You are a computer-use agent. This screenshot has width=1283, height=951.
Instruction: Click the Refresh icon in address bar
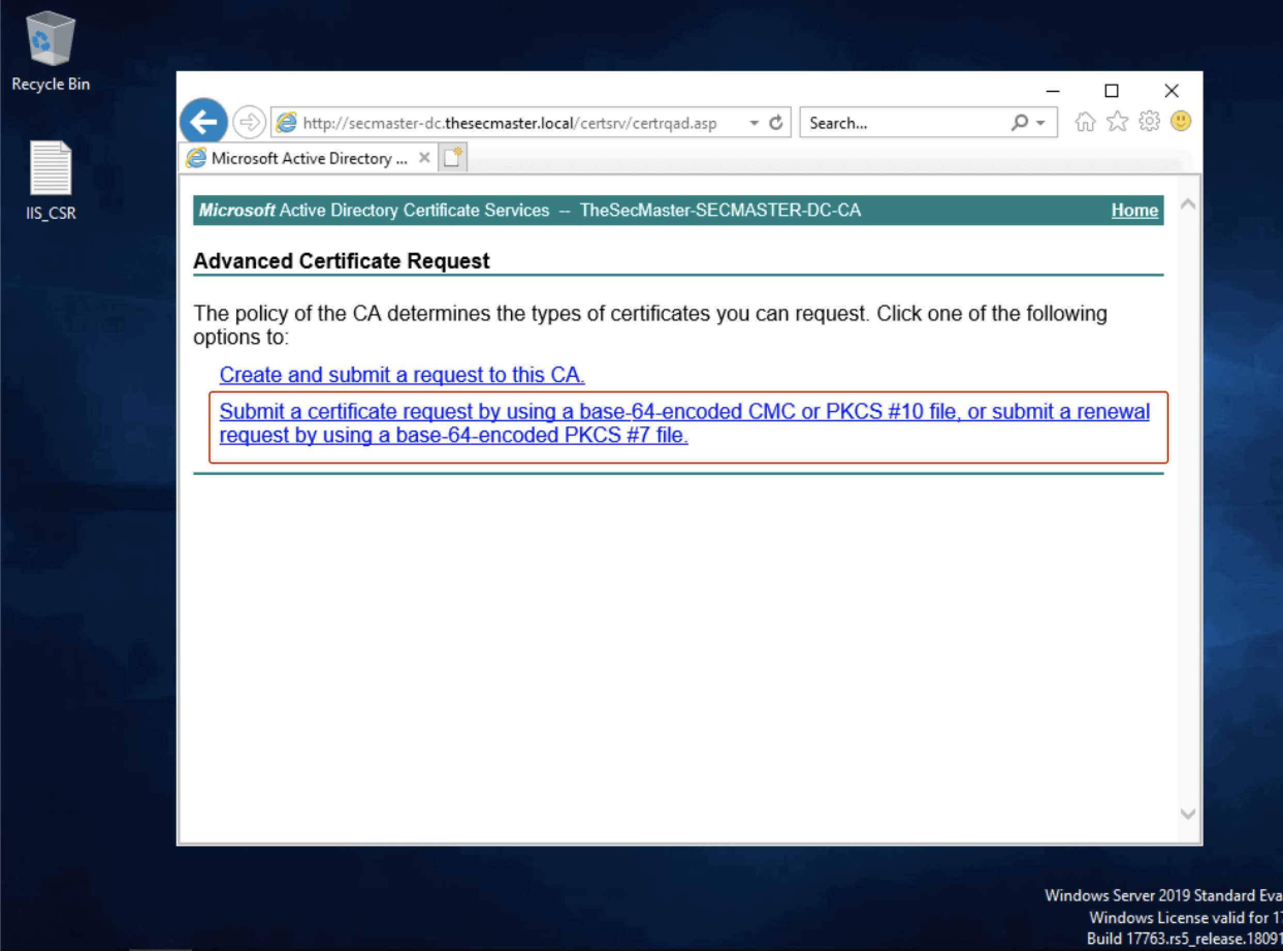coord(776,122)
